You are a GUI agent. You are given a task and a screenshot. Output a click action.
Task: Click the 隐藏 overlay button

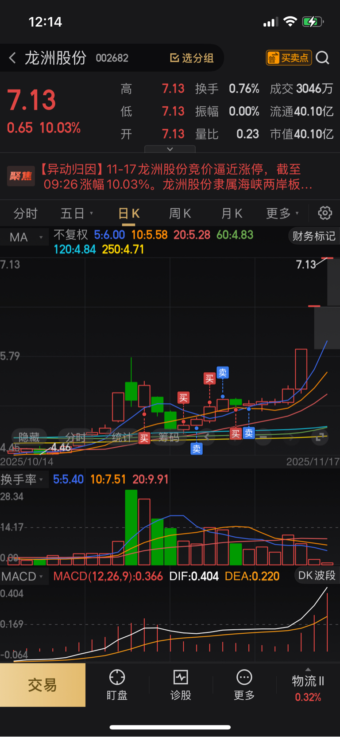[x=29, y=437]
